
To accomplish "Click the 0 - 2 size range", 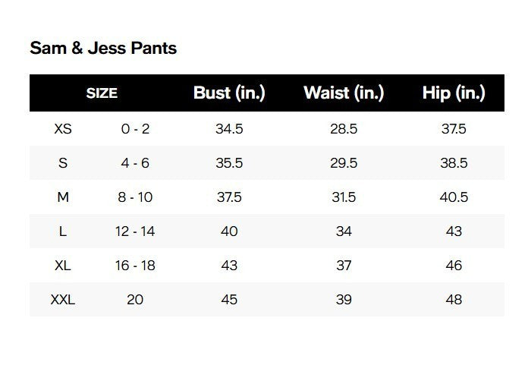I will (x=135, y=129).
